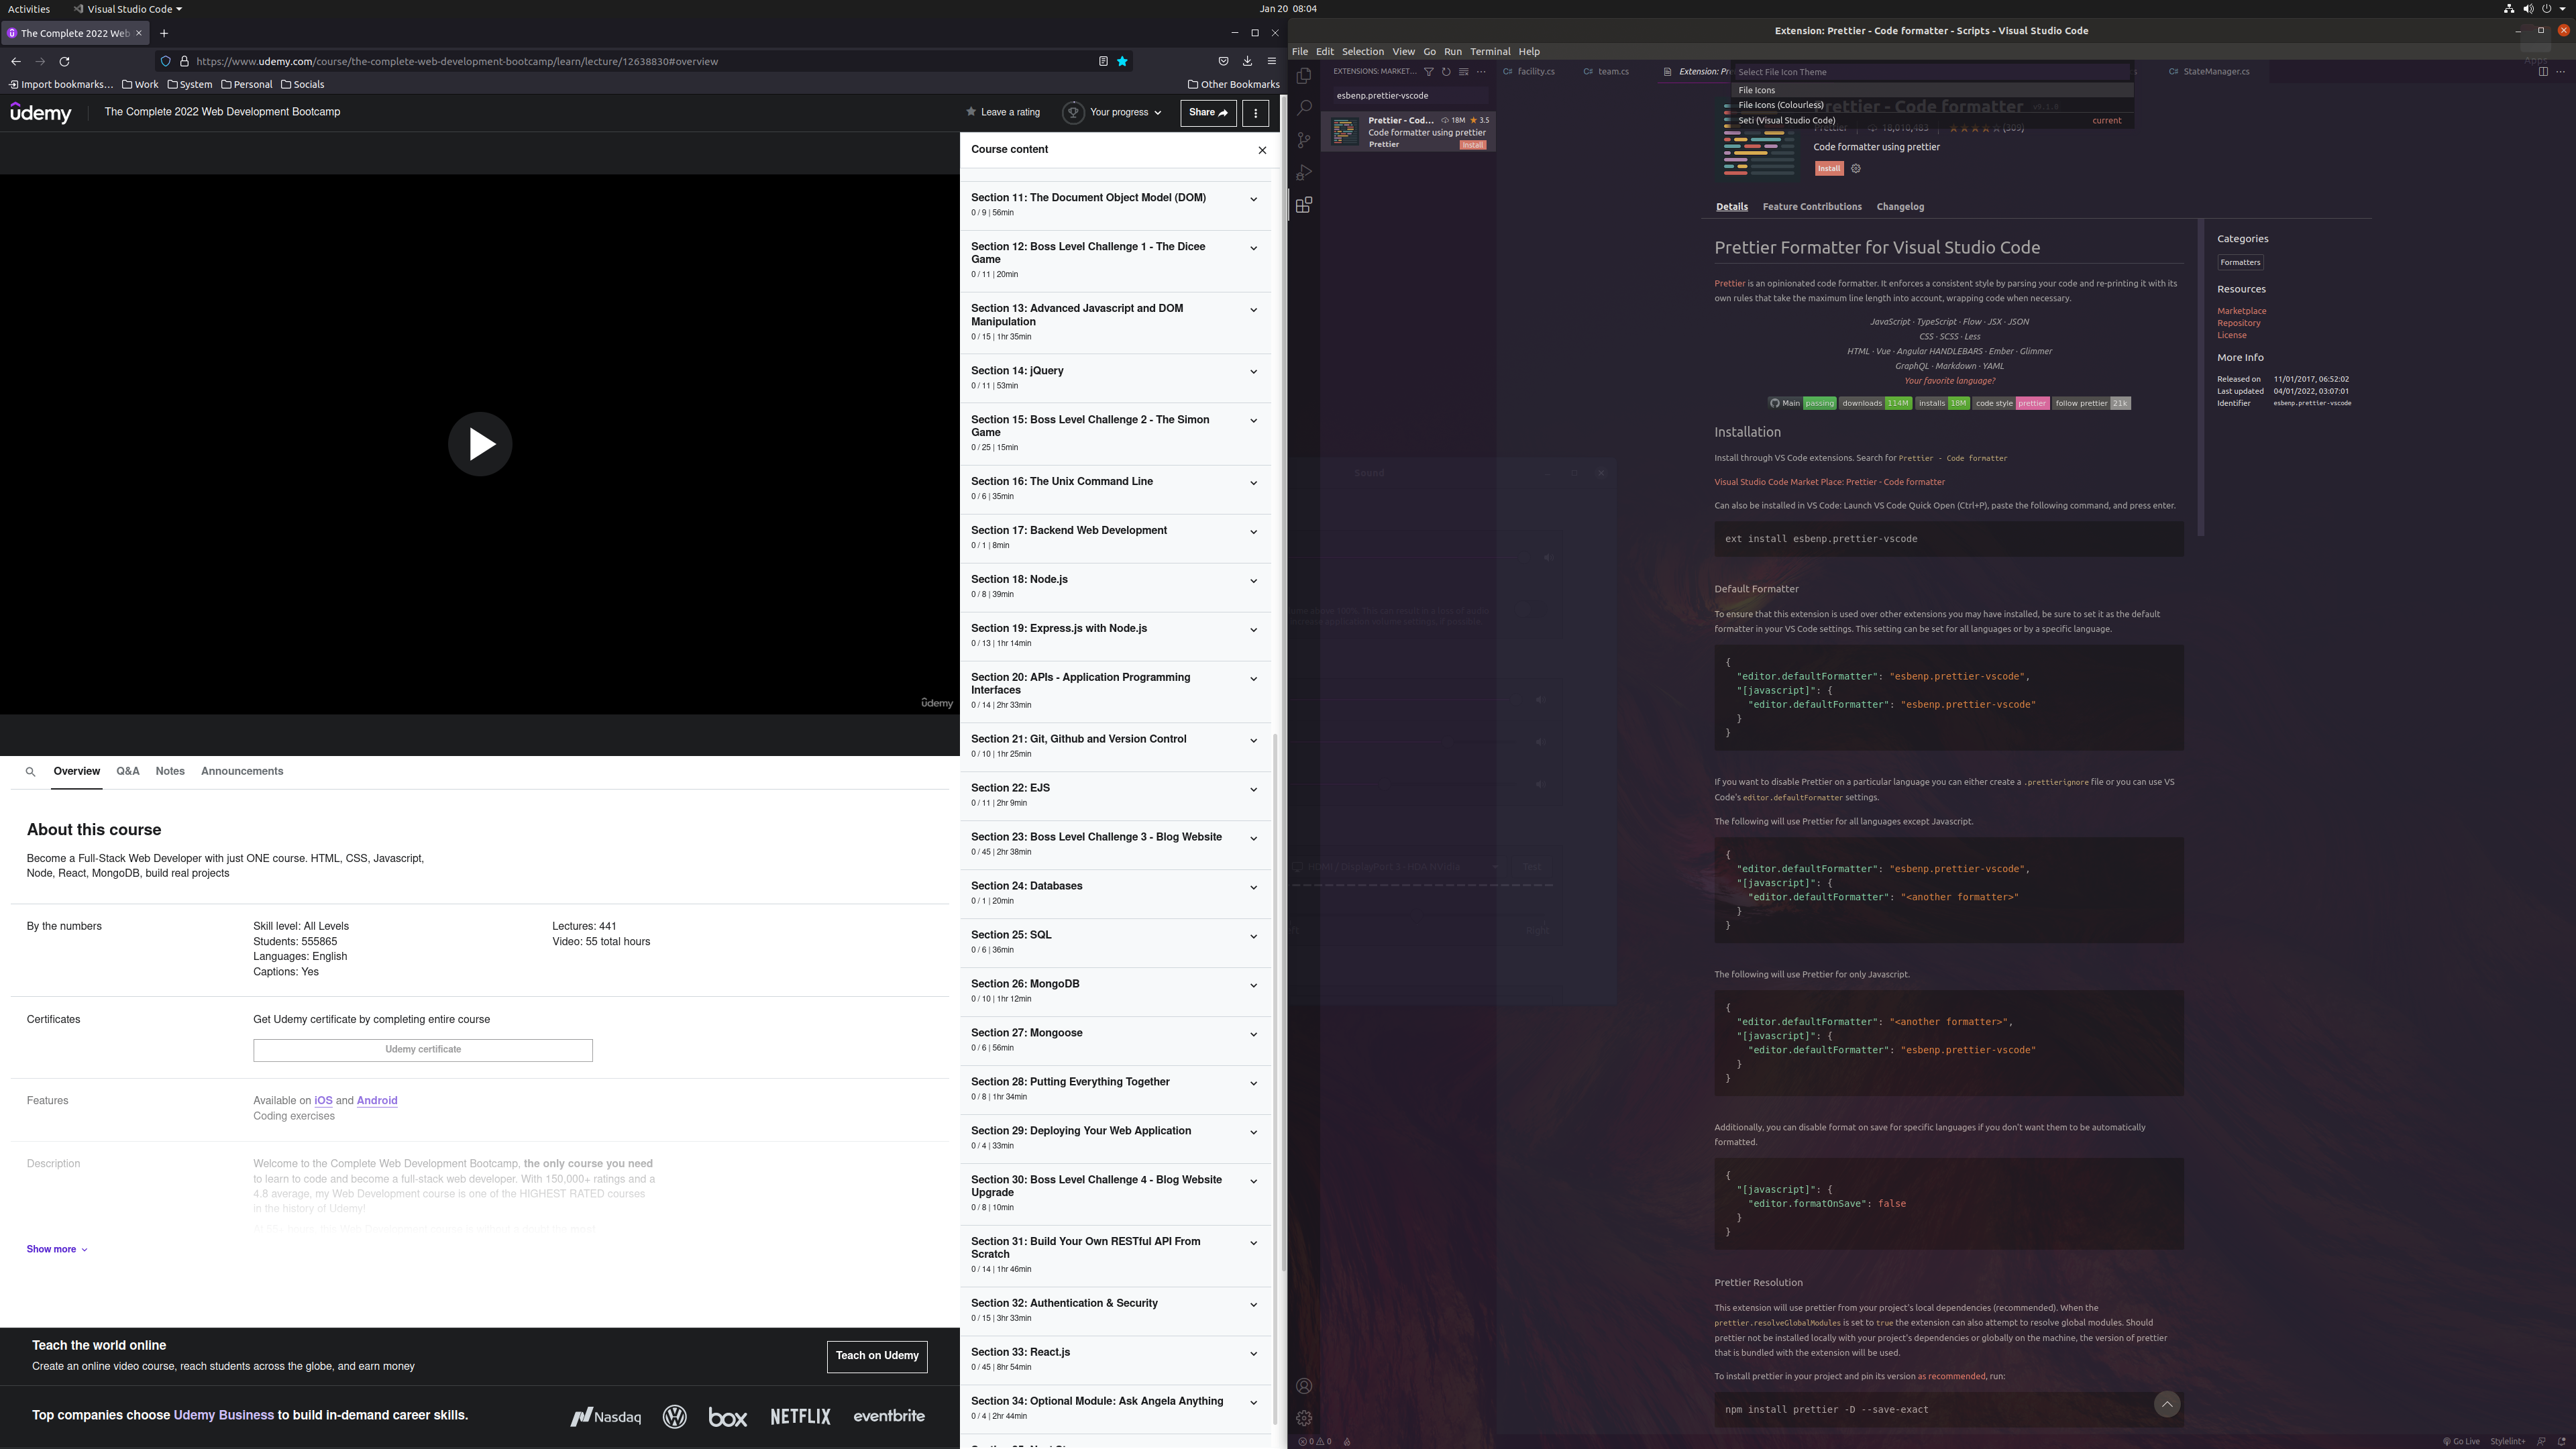
Task: Open VS Code Selection menu
Action: point(1362,52)
